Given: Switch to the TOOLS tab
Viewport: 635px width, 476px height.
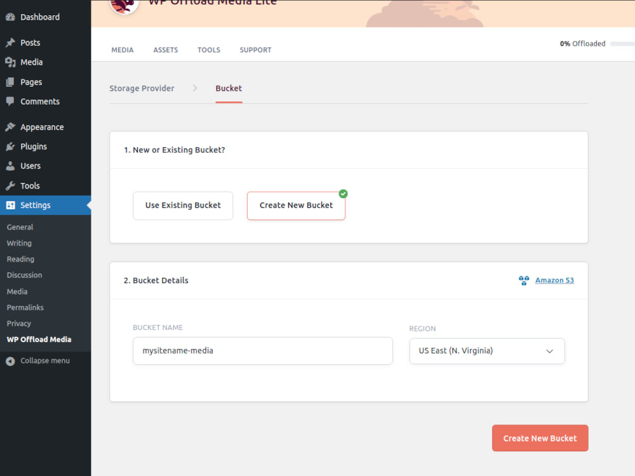Looking at the screenshot, I should point(208,50).
